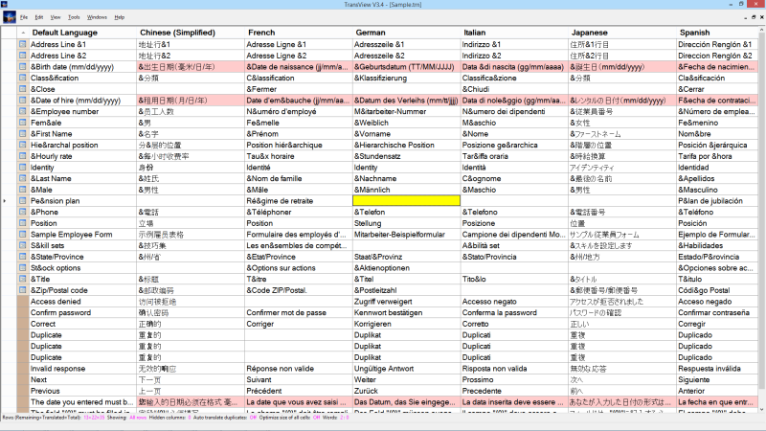Viewport: 766px width, 431px height.
Task: Click the row icon for Pe&nsion plan
Action: coord(22,201)
